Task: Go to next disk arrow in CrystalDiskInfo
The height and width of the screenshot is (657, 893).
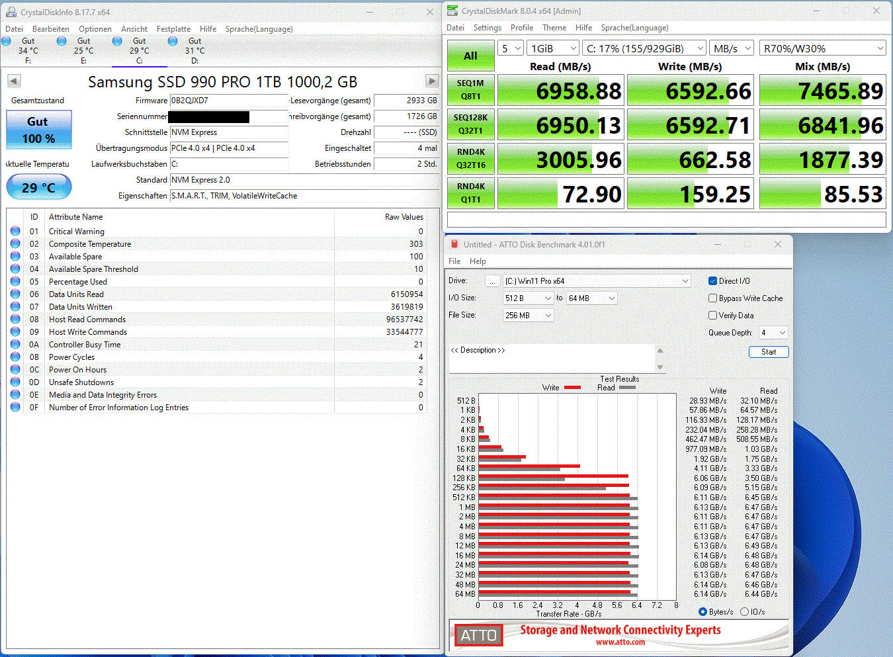Action: click(x=432, y=81)
